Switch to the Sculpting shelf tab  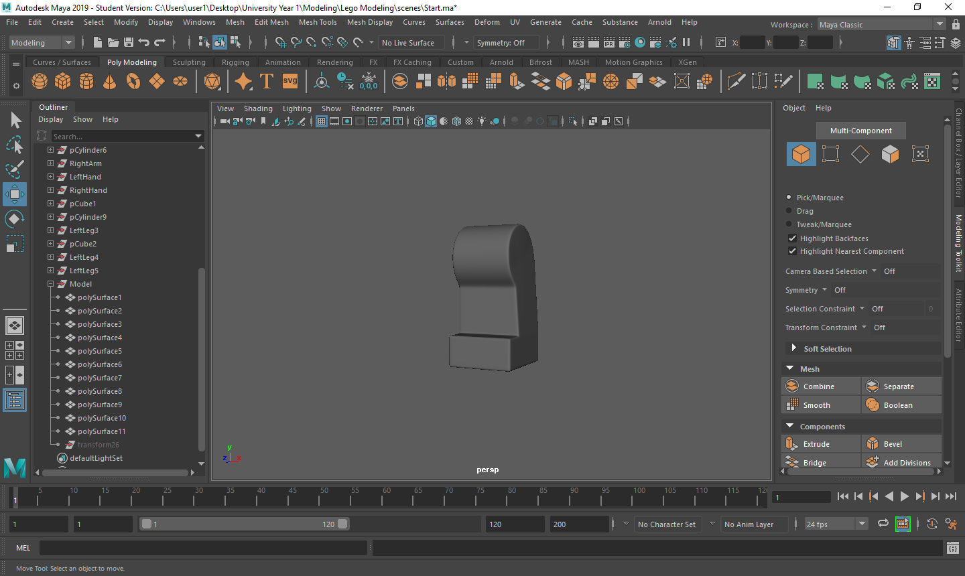(x=189, y=62)
